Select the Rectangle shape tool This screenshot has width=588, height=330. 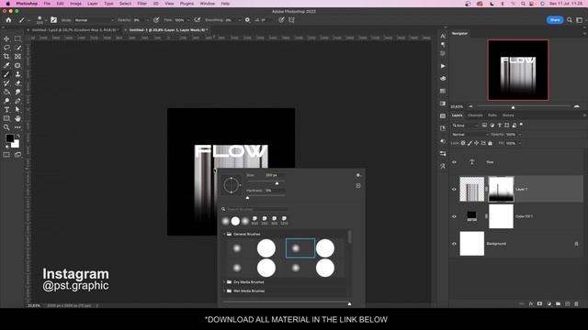tap(6, 118)
